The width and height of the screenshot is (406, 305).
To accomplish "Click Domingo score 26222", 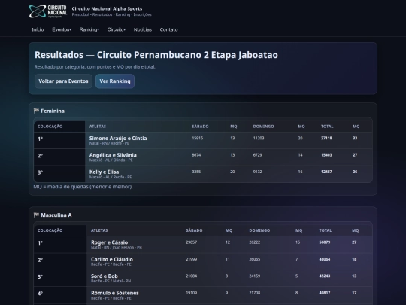I will click(x=255, y=242).
